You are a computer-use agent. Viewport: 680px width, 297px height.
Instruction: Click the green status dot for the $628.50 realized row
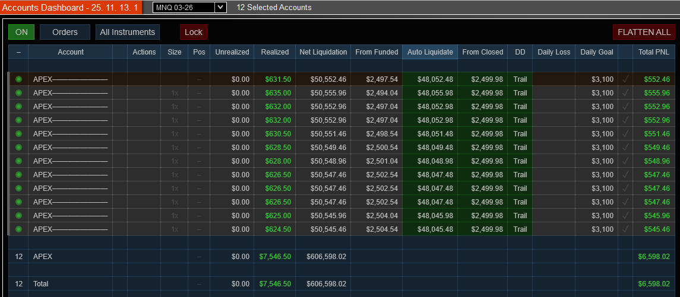point(18,147)
